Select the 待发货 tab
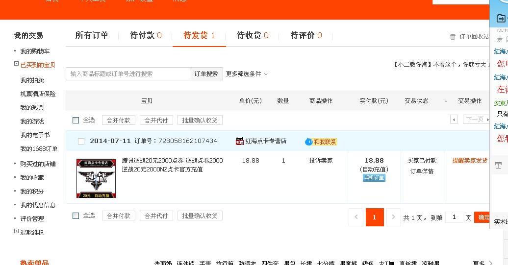This screenshot has height=265, width=508. 199,35
